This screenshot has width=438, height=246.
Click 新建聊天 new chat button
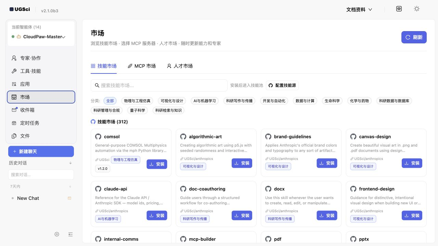pyautogui.click(x=41, y=151)
